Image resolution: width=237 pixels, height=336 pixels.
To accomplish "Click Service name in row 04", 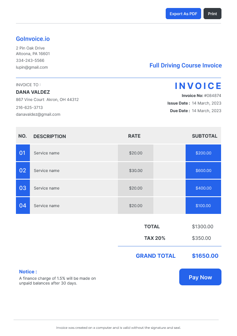I will pyautogui.click(x=47, y=206).
